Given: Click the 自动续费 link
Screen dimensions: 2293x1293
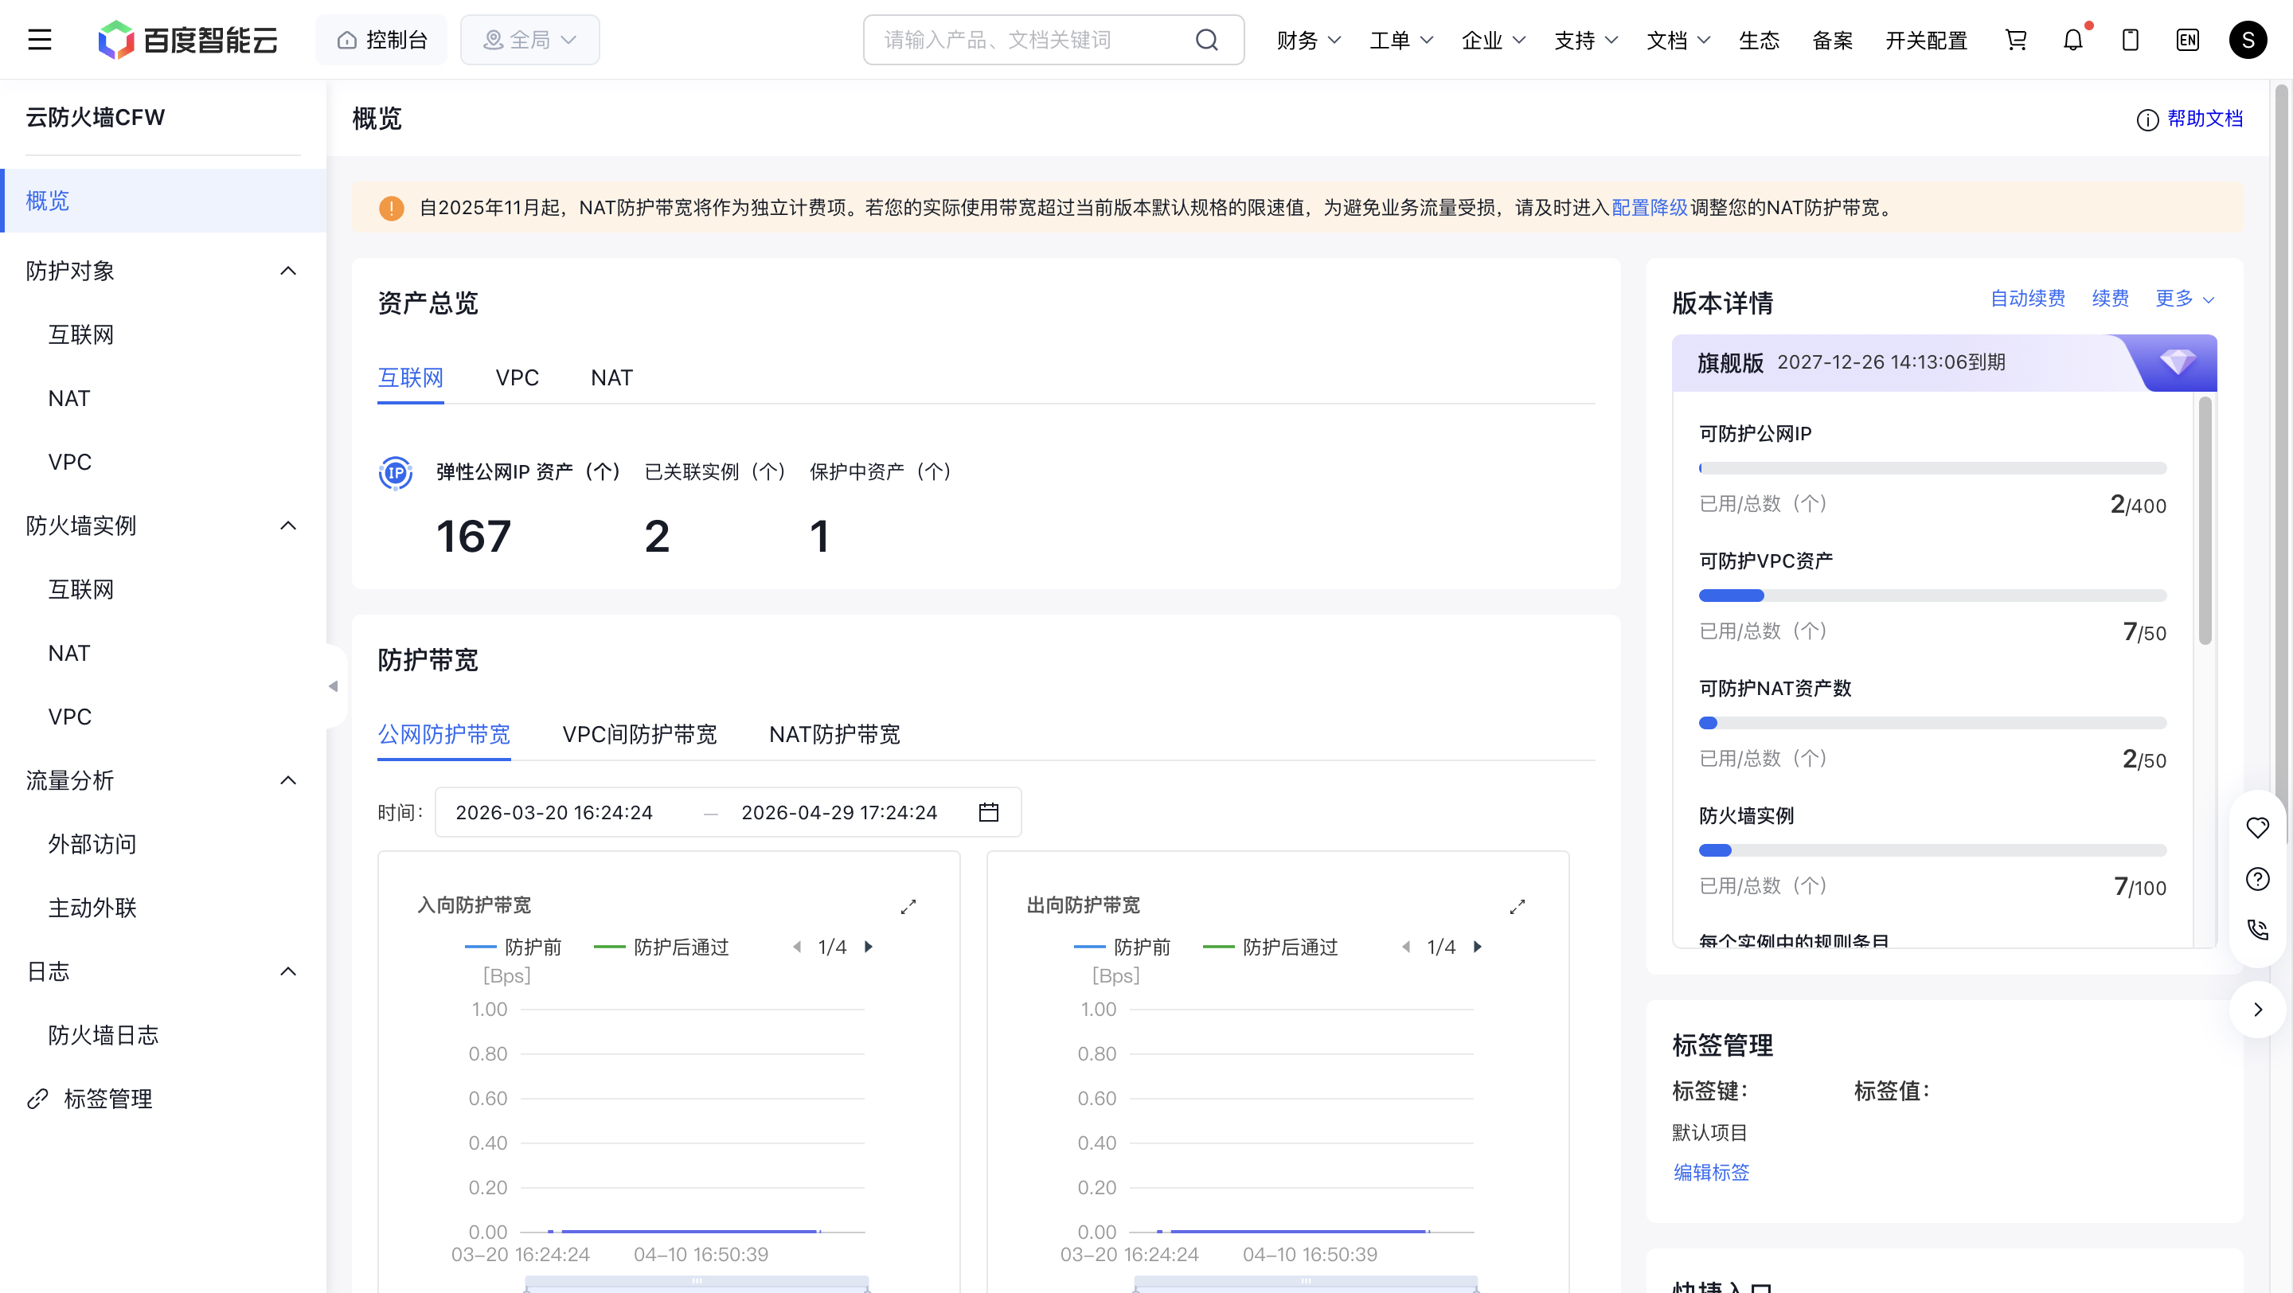Looking at the screenshot, I should pyautogui.click(x=2028, y=299).
